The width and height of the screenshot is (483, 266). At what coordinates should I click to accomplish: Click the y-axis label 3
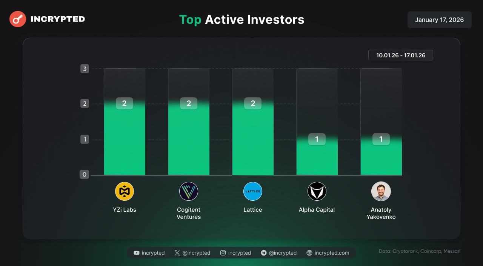tap(85, 69)
